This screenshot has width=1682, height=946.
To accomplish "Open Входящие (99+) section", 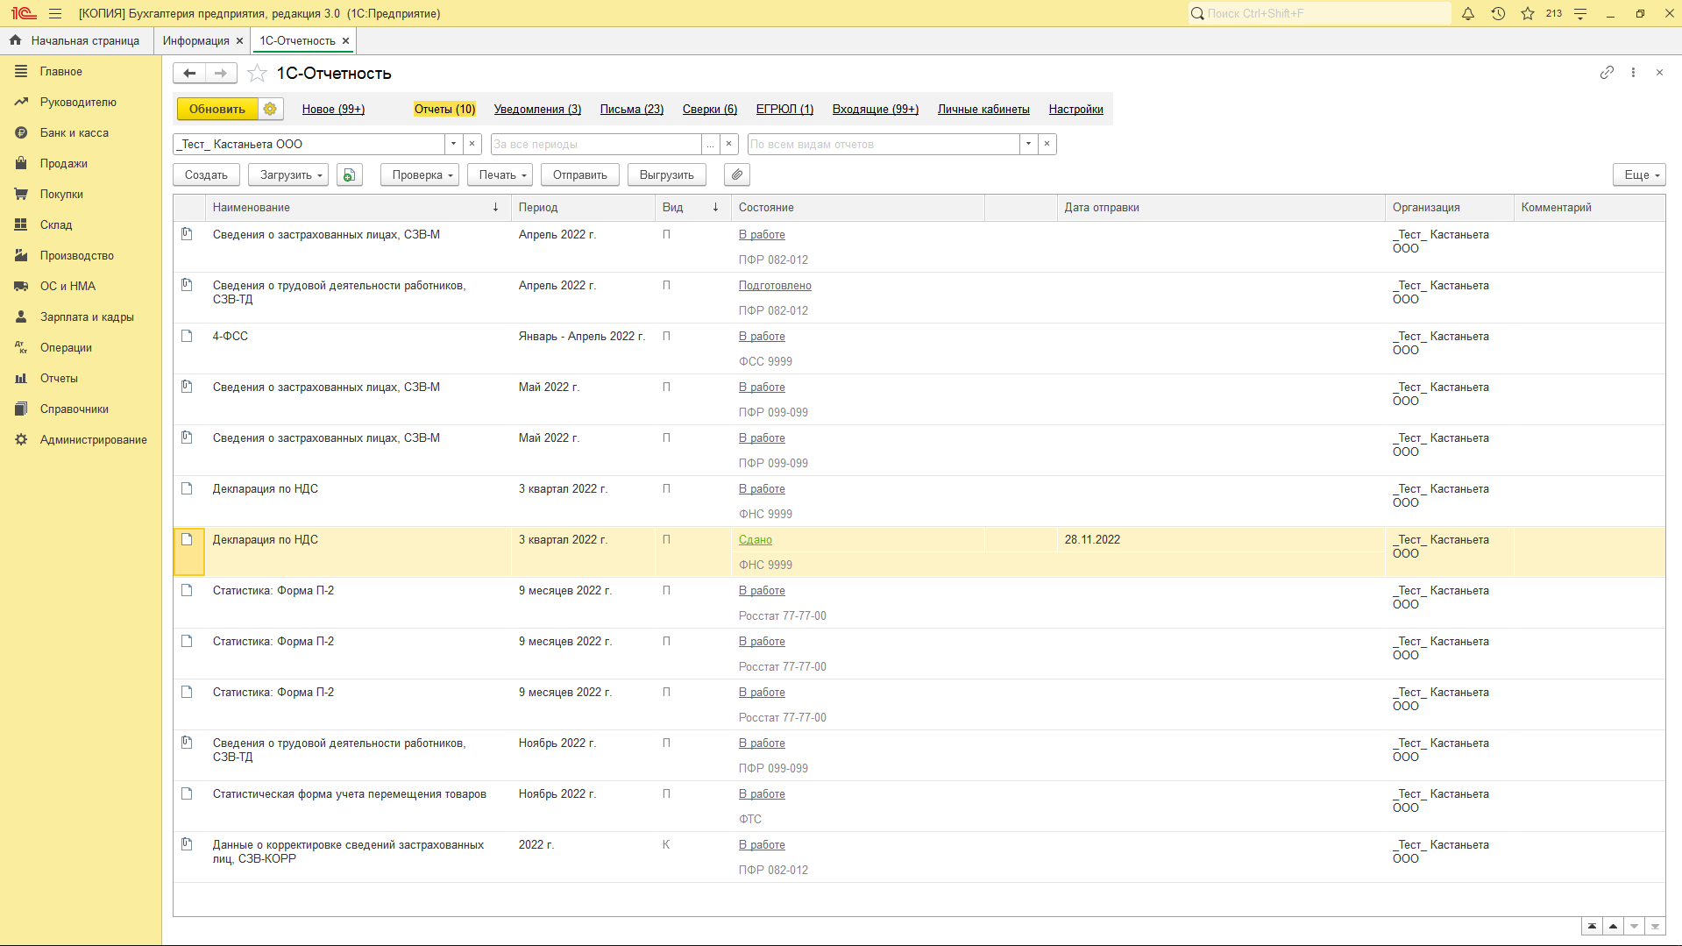I will (x=876, y=110).
